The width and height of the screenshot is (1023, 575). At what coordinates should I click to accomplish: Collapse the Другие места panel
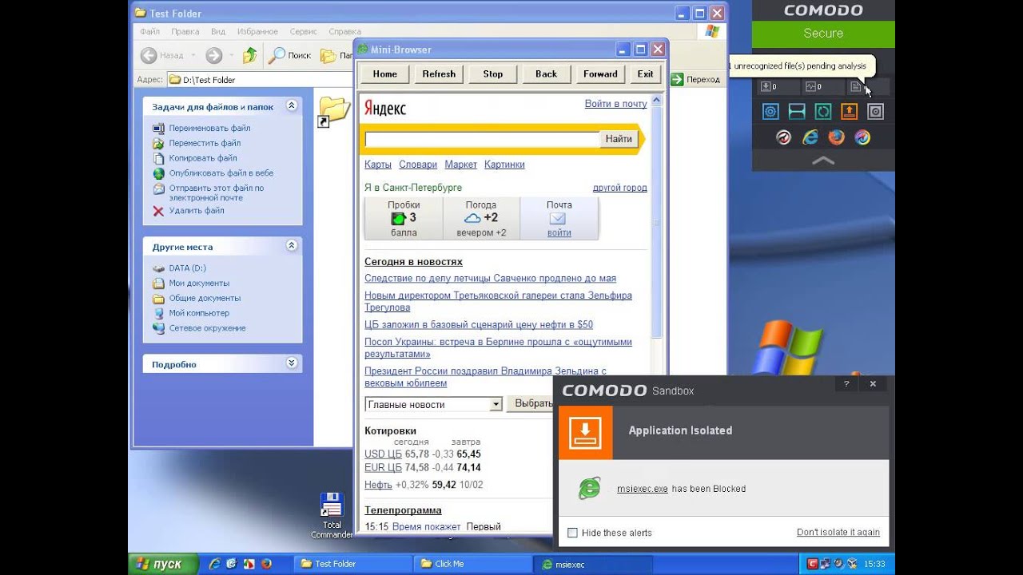[x=292, y=246]
